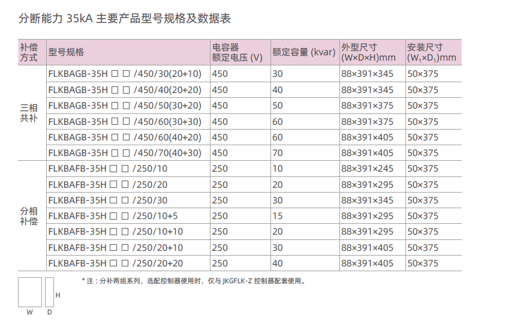Click the W width label below diagram
This screenshot has height=333, width=508.
[x=29, y=313]
